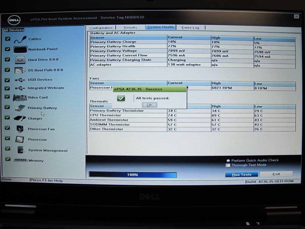
Task: Select the OS Boot Path icon
Action: (20, 70)
